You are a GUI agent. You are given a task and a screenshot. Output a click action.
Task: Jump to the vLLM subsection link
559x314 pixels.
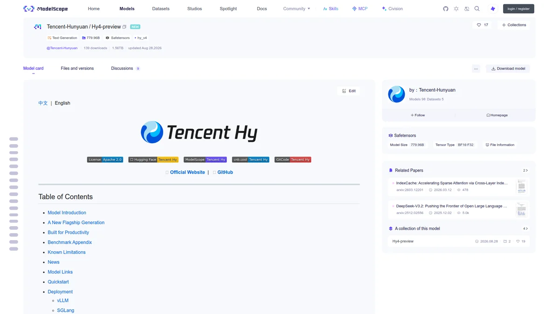coord(63,301)
